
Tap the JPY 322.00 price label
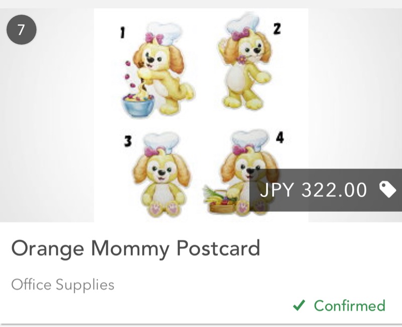coord(313,190)
